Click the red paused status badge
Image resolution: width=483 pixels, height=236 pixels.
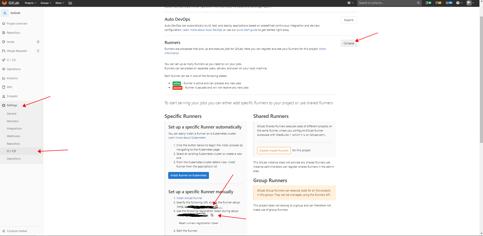click(x=177, y=88)
